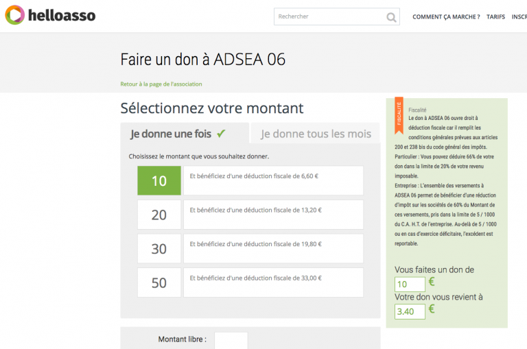Click the green checkmark beside Je donne une fois

click(221, 134)
